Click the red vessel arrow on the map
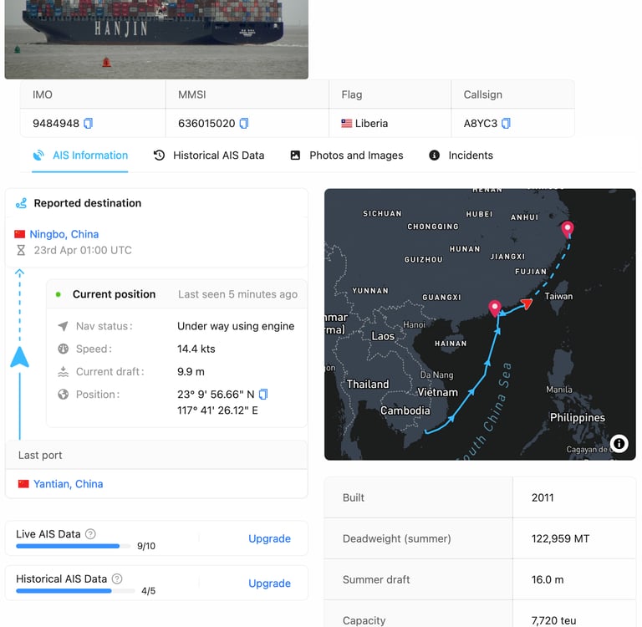Viewport: 642px width, 627px height. (x=527, y=303)
